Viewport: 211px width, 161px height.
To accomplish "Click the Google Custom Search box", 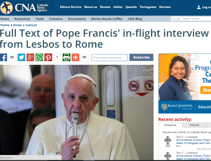I will [x=191, y=19].
